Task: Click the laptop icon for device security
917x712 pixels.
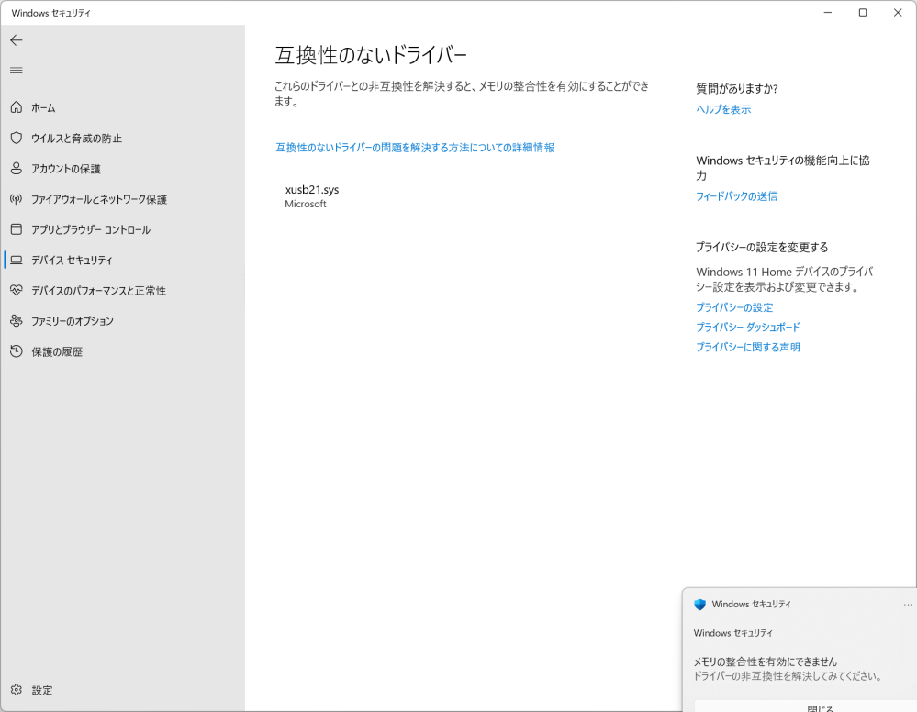Action: 17,260
